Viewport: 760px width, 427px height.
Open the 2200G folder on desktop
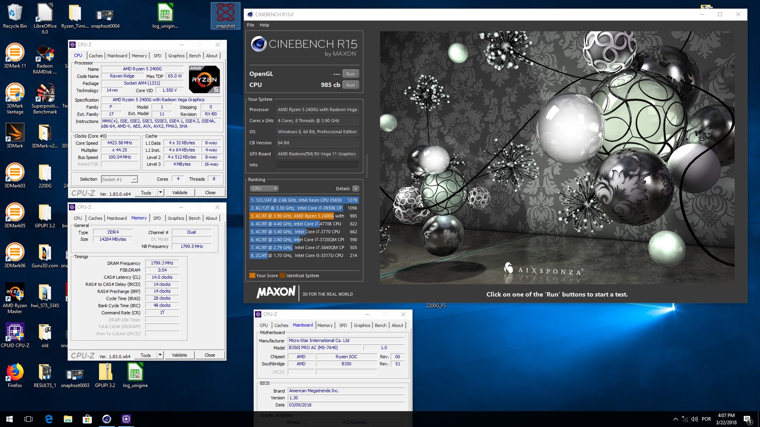[45, 176]
